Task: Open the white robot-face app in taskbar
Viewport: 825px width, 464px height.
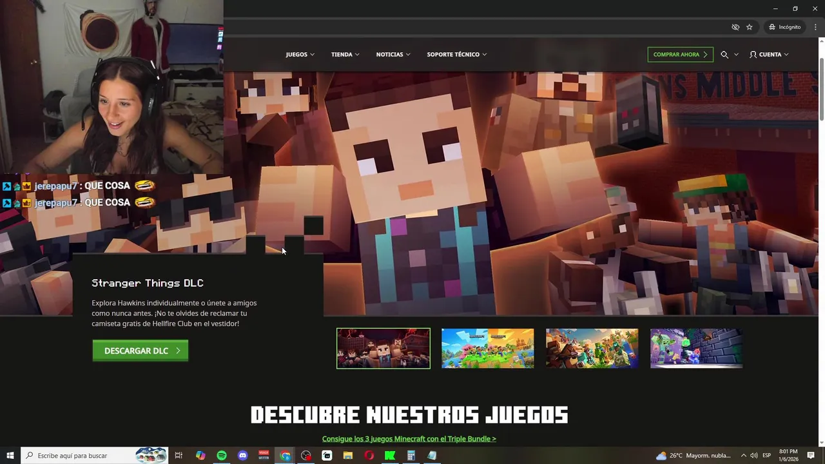Action: tap(327, 456)
